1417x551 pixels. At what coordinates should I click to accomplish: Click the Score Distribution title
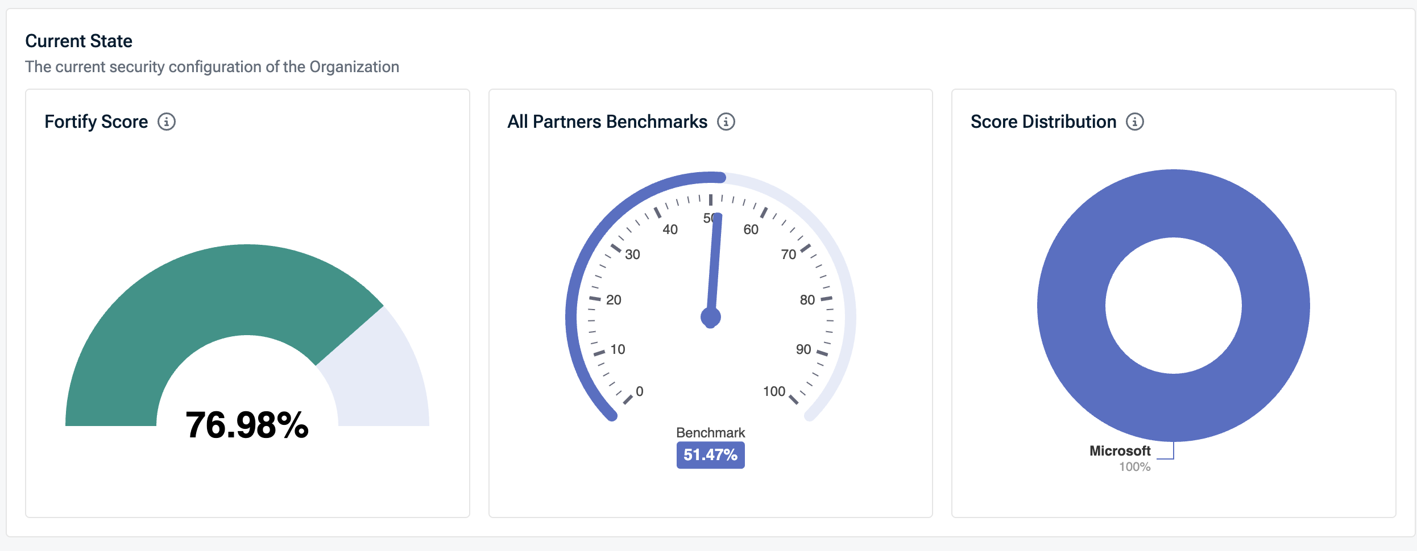pos(1043,122)
